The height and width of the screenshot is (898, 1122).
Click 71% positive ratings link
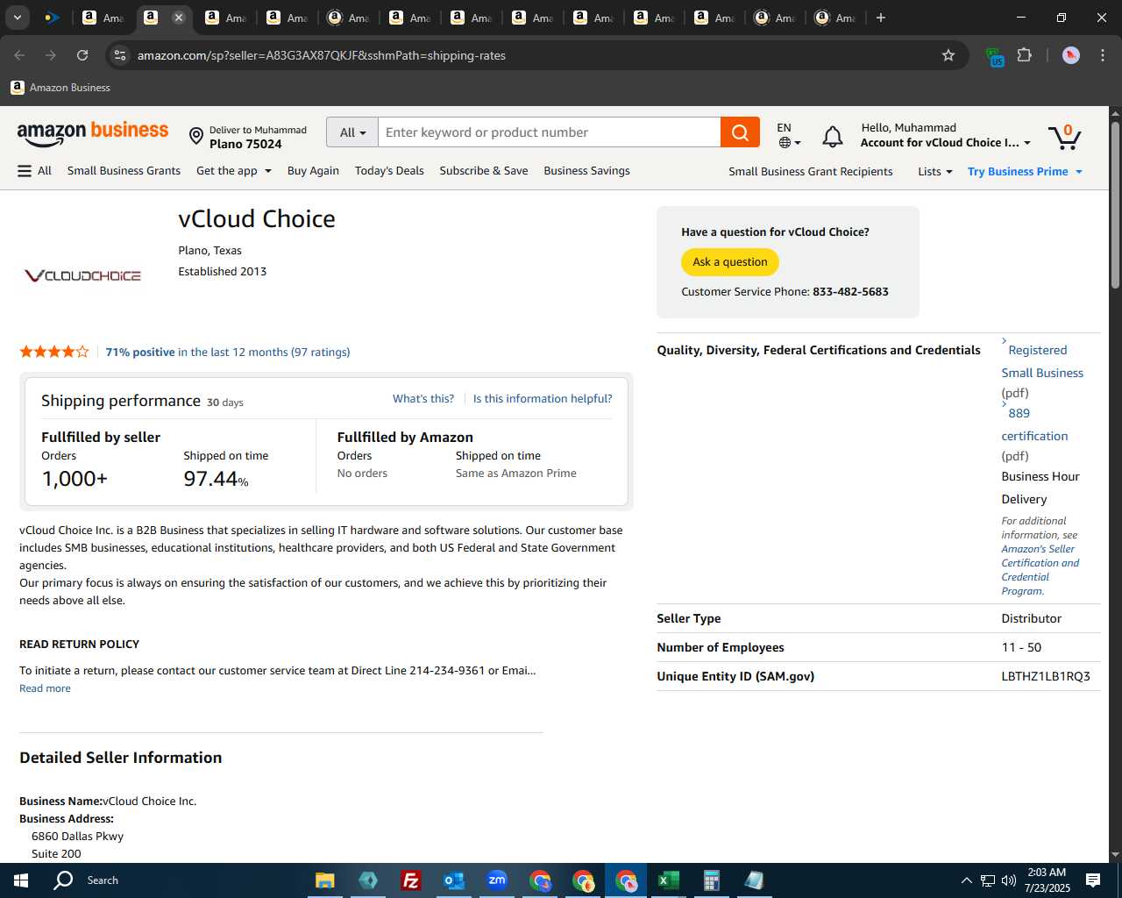pos(228,353)
